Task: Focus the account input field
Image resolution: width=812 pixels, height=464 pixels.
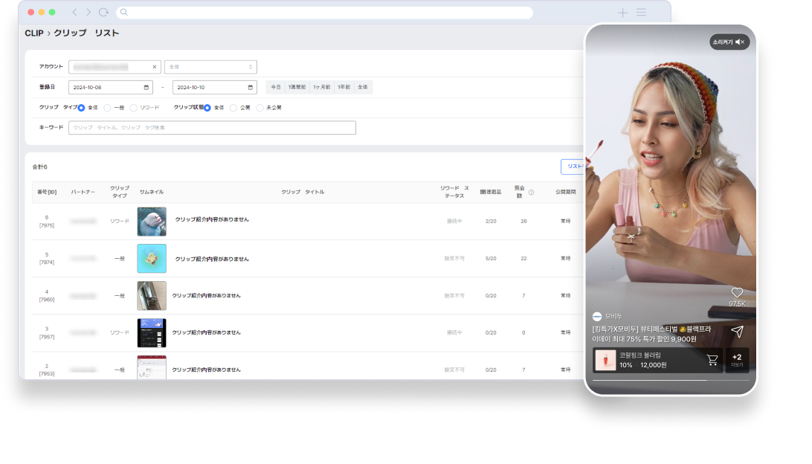Action: pyautogui.click(x=115, y=67)
